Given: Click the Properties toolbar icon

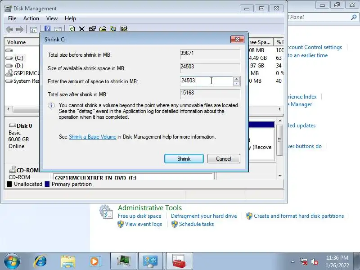Looking at the screenshot, I should [x=92, y=29].
